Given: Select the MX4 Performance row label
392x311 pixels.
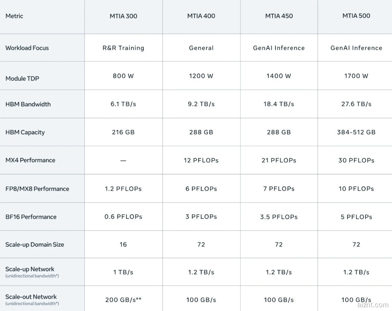Looking at the screenshot, I should (x=30, y=160).
